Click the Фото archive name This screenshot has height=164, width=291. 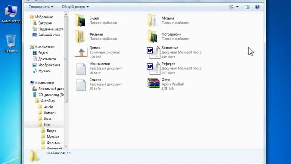(x=166, y=80)
